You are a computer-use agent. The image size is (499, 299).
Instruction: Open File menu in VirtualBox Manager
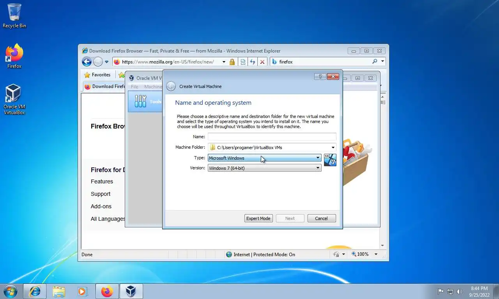point(134,87)
